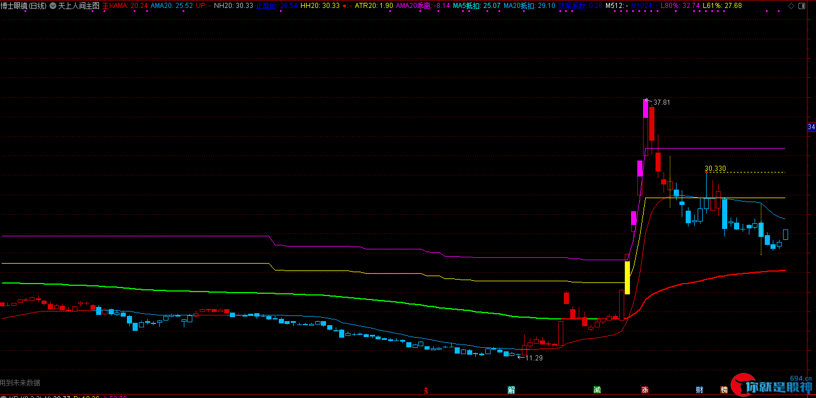Click the 37.81 high price label
This screenshot has width=816, height=398.
pyautogui.click(x=661, y=102)
